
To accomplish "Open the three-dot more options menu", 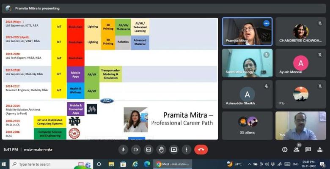I will (187, 150).
